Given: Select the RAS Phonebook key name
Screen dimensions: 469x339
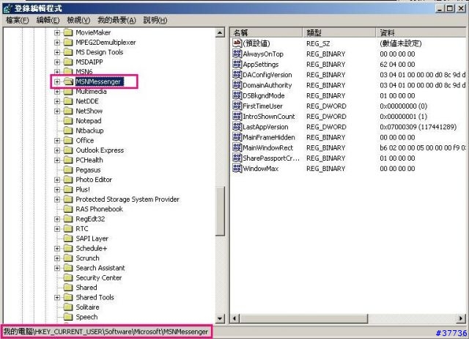Looking at the screenshot, I should click(x=100, y=209).
